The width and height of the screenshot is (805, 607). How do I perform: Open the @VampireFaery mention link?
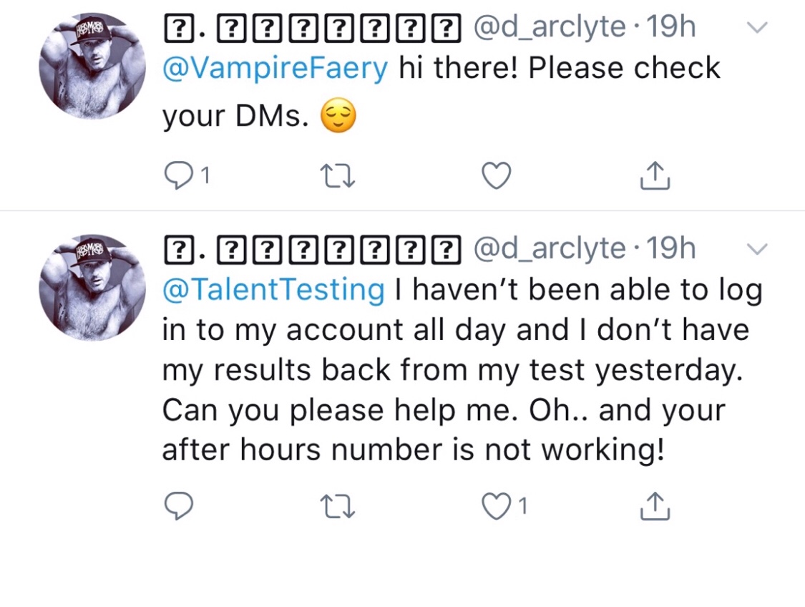point(276,69)
